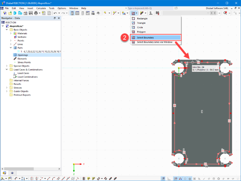Image resolution: width=241 pixels, height=181 pixels.
Task: Click the printer icon in toolbar
Action: tap(36, 13)
